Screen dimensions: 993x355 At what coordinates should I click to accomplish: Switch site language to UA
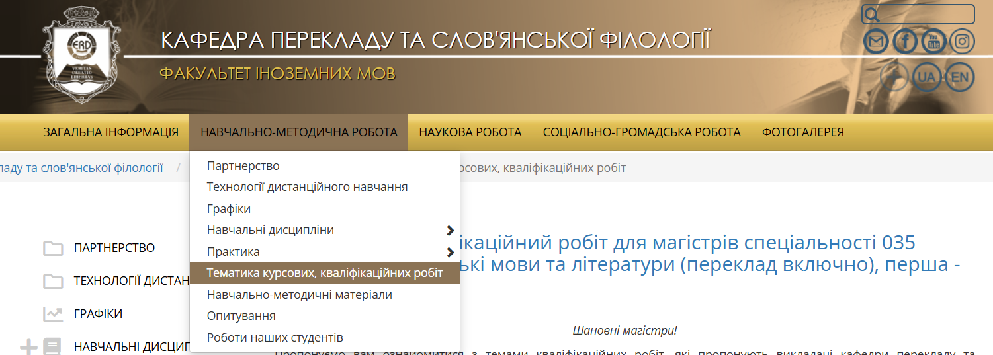point(927,77)
